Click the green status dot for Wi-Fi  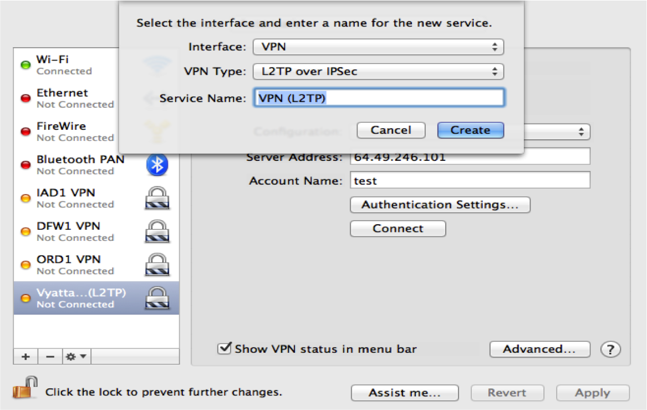[x=26, y=65]
